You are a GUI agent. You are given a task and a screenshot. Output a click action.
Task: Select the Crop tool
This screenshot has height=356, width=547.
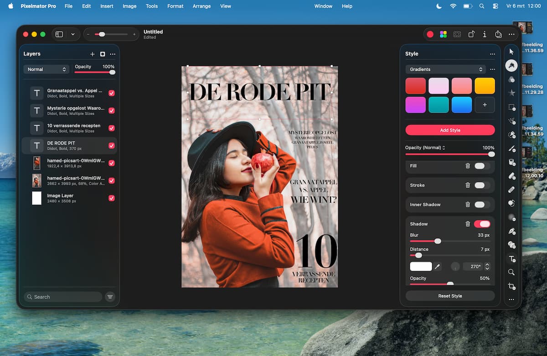[511, 286]
